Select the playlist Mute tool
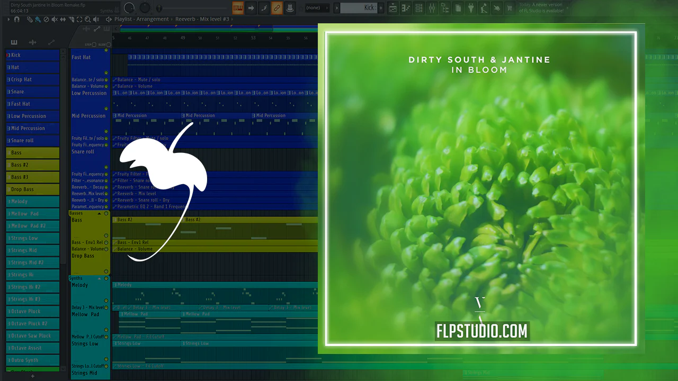 click(55, 20)
